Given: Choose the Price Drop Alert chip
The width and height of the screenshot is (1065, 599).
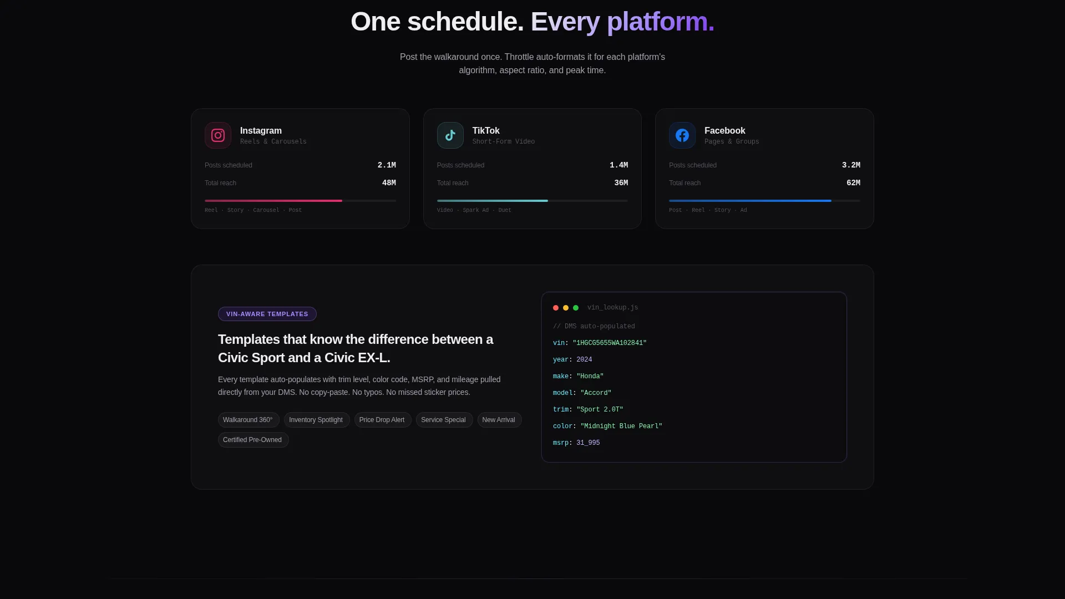Looking at the screenshot, I should tap(383, 420).
